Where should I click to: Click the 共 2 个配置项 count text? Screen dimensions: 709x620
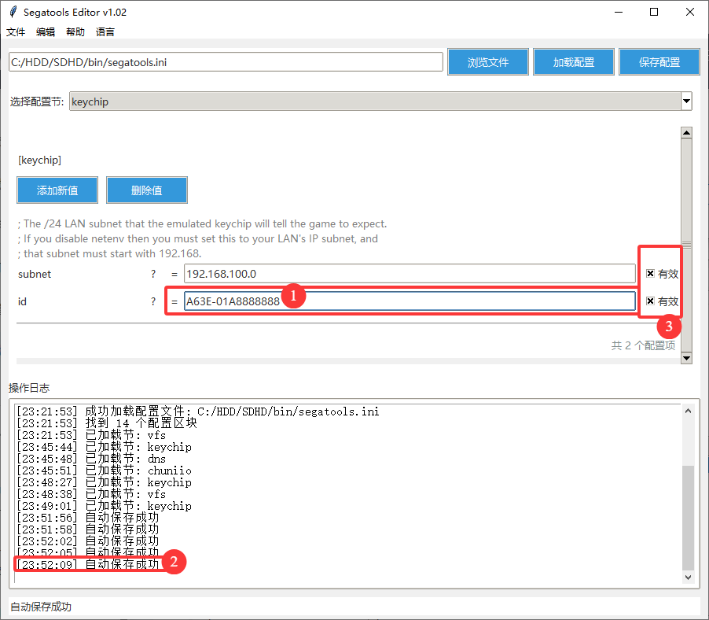click(x=643, y=345)
